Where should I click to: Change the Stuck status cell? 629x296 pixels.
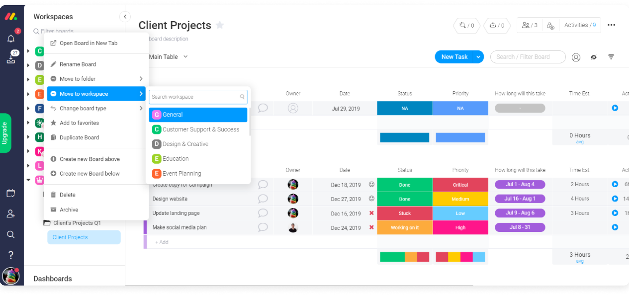tap(405, 213)
